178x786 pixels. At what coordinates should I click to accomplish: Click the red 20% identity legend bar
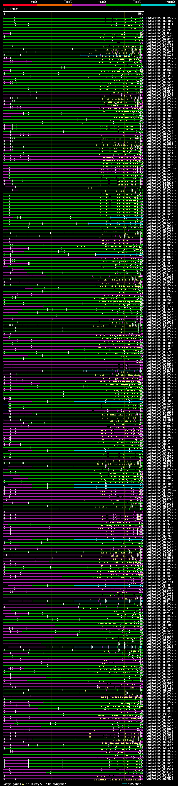pos(20,5)
